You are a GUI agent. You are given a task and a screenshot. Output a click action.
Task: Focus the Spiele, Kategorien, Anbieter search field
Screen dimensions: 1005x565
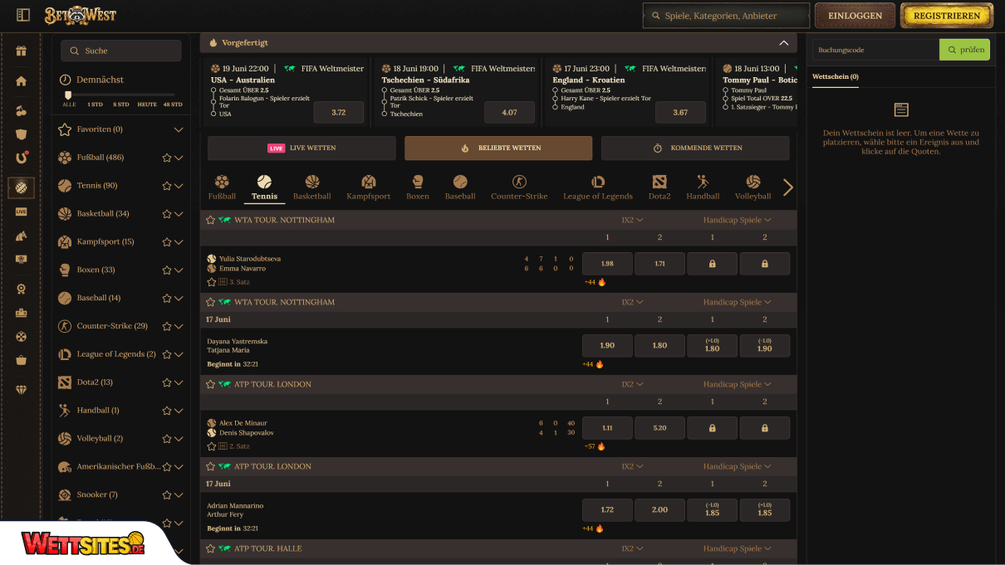pos(726,16)
